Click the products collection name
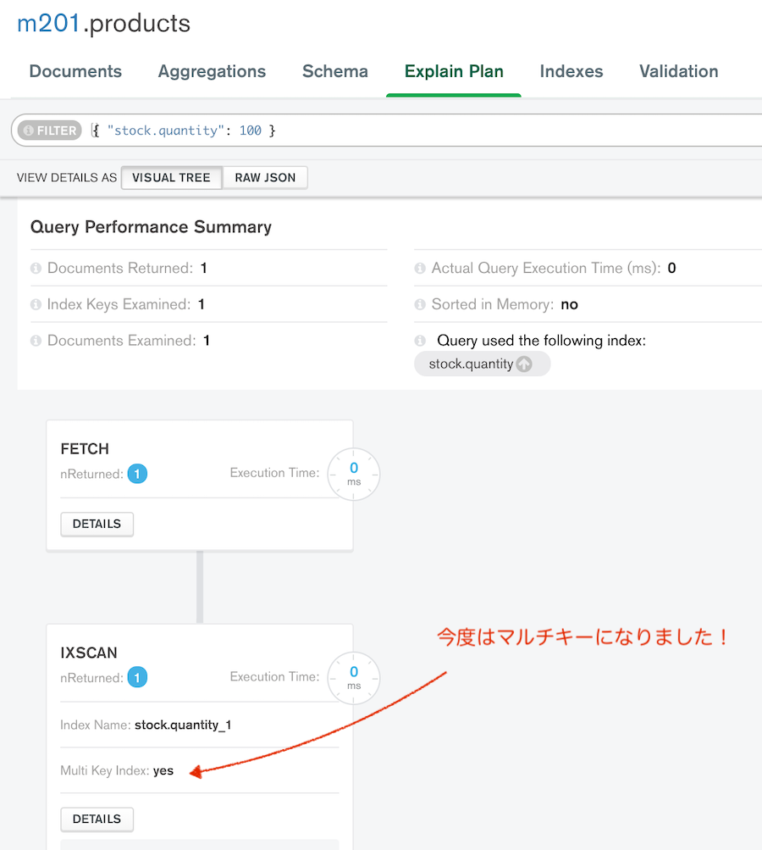Image resolution: width=762 pixels, height=850 pixels. pyautogui.click(x=140, y=24)
